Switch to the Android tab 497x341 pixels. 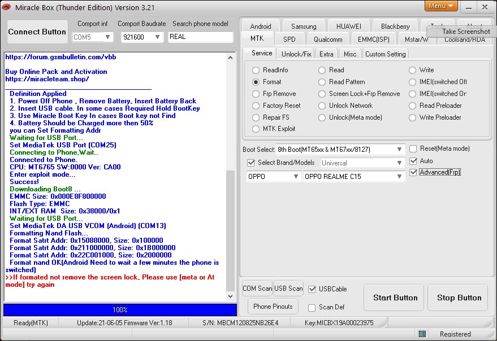pos(261,26)
